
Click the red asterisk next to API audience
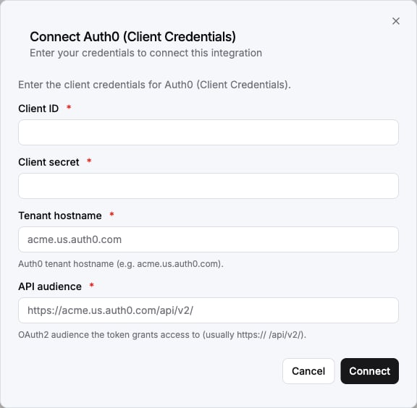click(92, 285)
